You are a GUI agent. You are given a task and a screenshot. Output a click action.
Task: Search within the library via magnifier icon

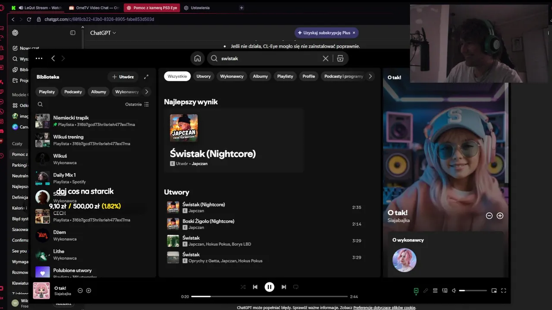coord(40,104)
